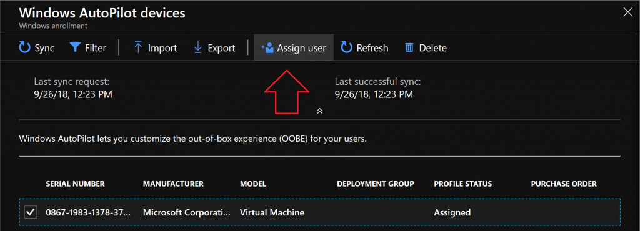Uncheck the selected device row checkbox
Screen dimensions: 640x231
tap(31, 212)
